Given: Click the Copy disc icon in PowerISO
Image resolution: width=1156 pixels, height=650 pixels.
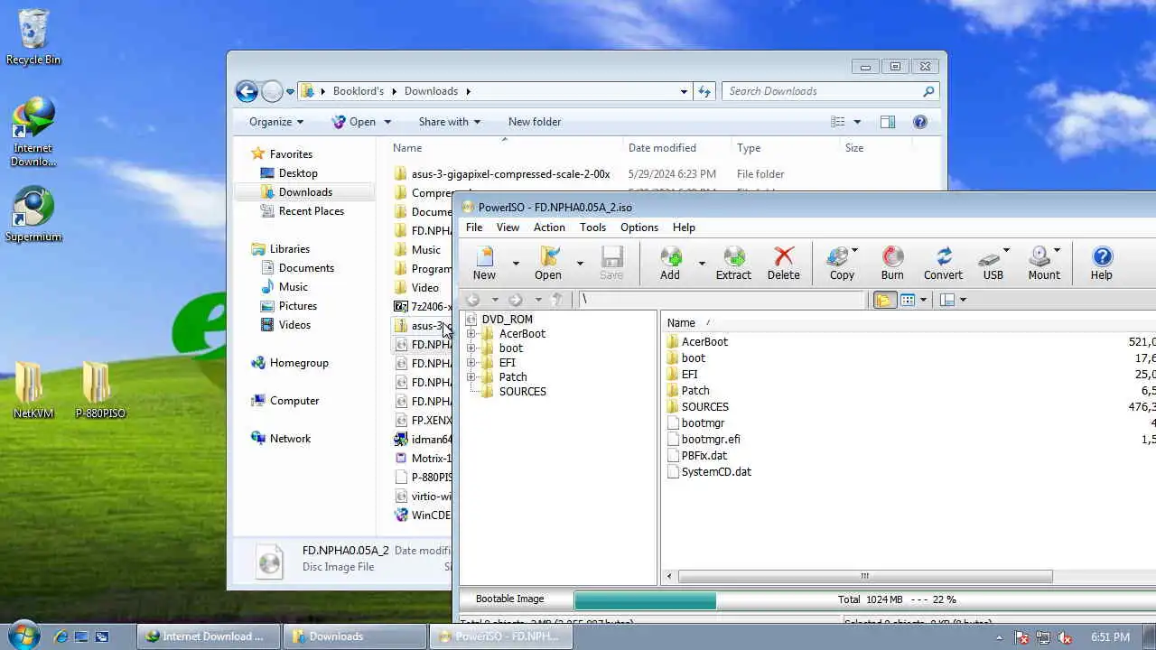Looking at the screenshot, I should 839,256.
